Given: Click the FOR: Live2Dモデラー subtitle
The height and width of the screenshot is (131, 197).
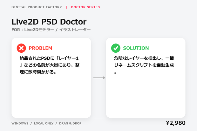Looking at the screenshot, I should [x=33, y=30].
